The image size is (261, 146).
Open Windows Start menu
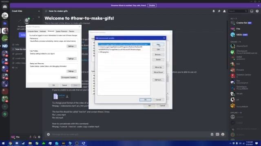pos(3,143)
